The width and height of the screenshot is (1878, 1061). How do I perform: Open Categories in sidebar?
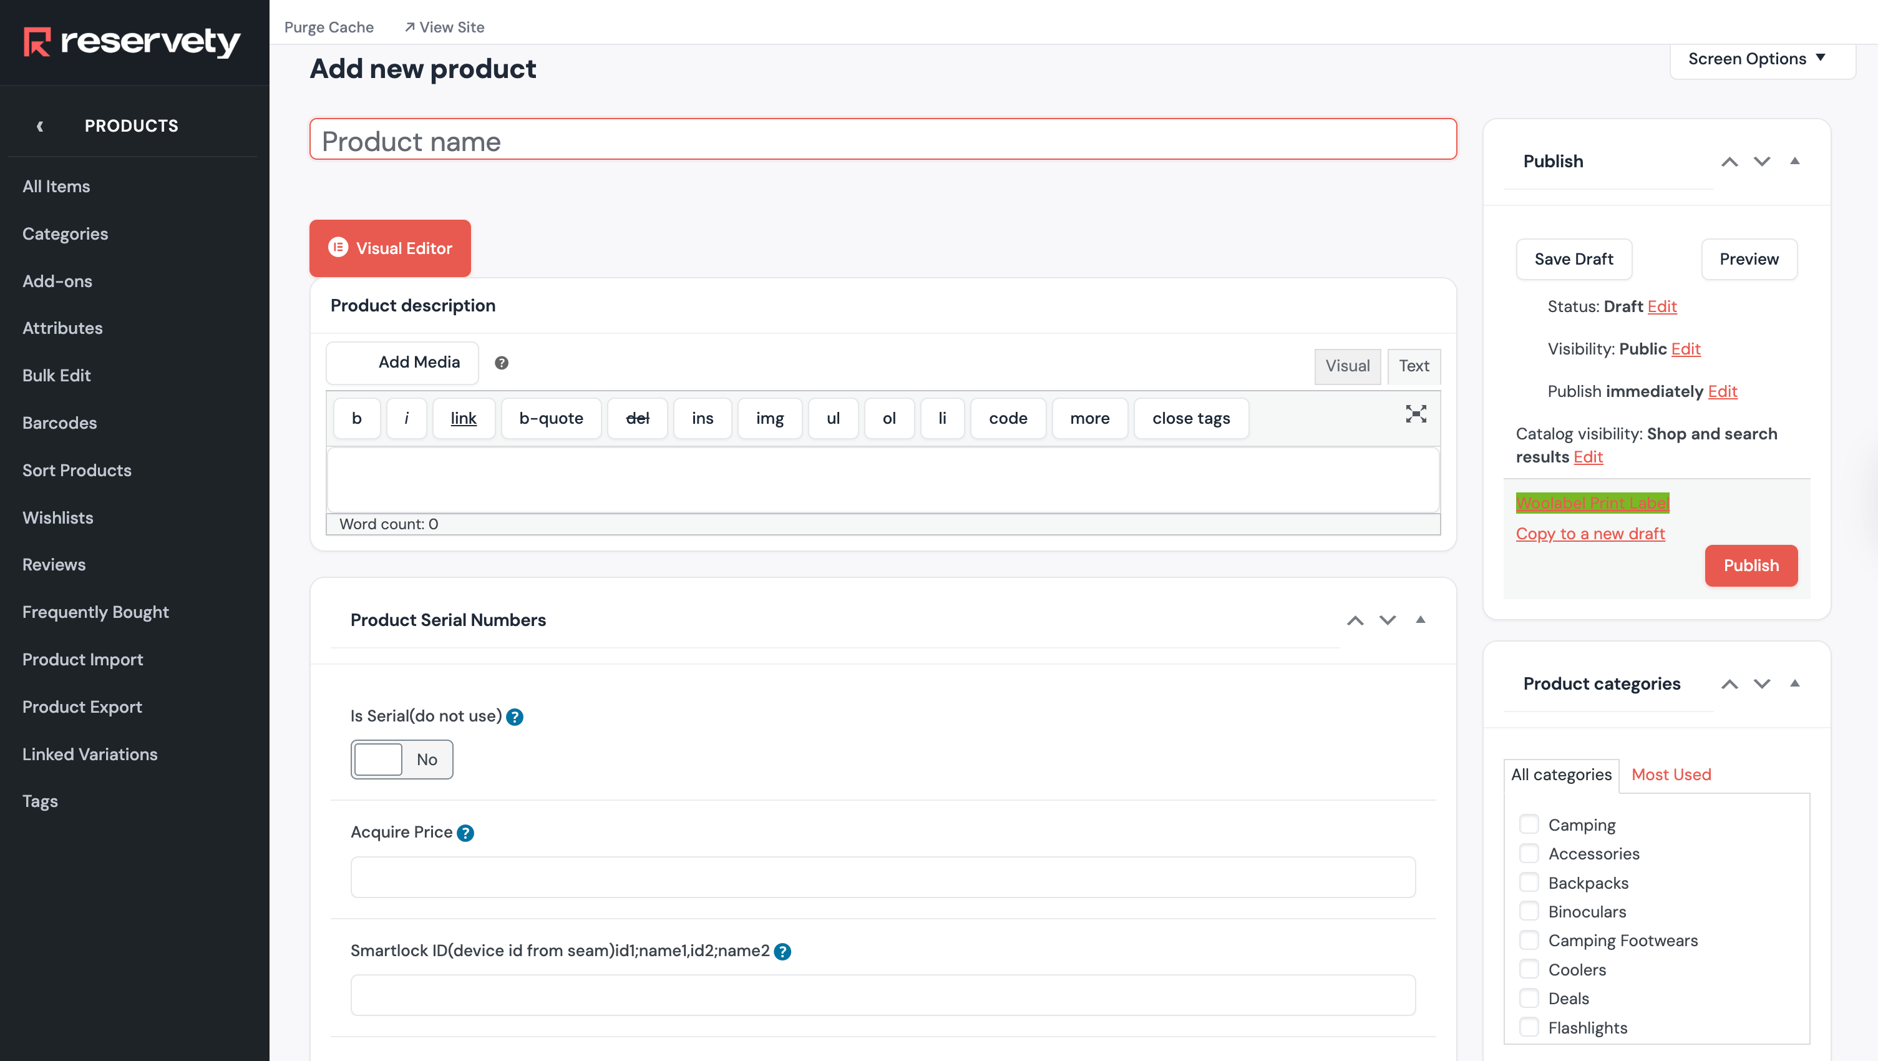(x=65, y=234)
